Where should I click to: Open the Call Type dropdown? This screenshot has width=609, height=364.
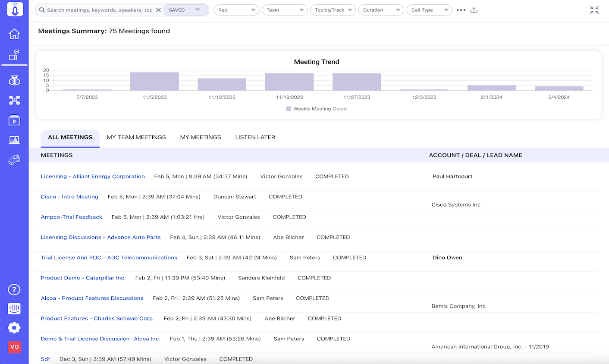[x=429, y=9]
